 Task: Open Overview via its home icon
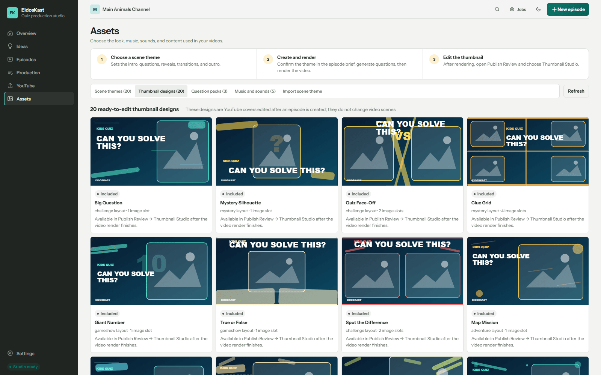10,33
